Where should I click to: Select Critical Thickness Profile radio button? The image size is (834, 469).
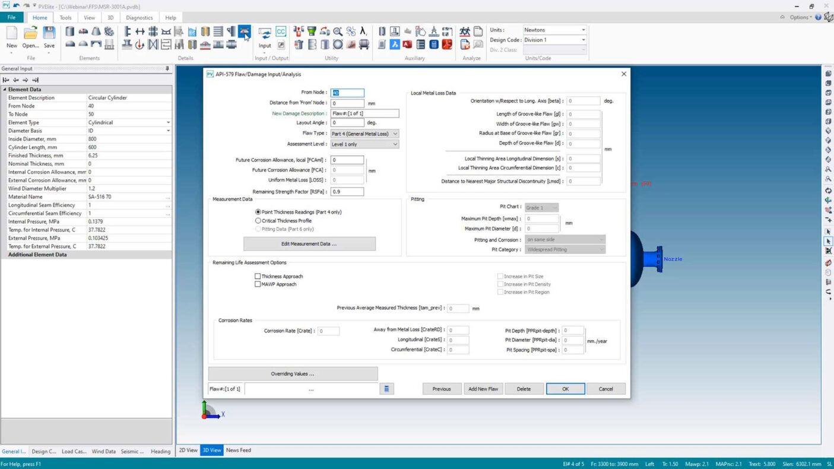(258, 221)
